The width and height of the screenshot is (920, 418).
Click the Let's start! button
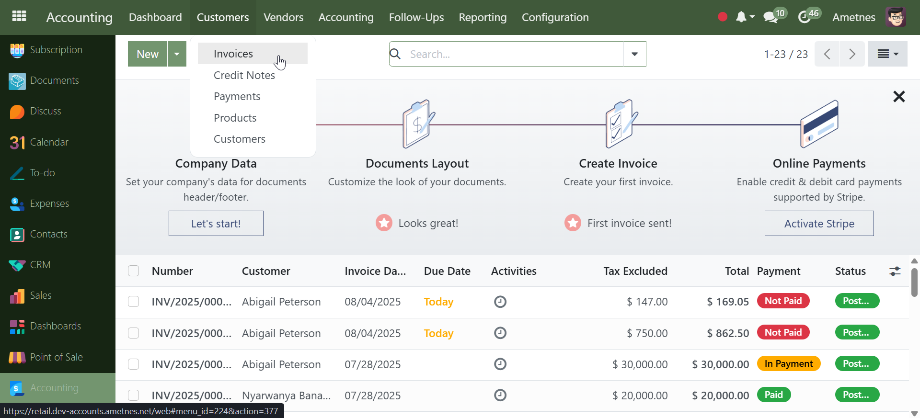(216, 224)
